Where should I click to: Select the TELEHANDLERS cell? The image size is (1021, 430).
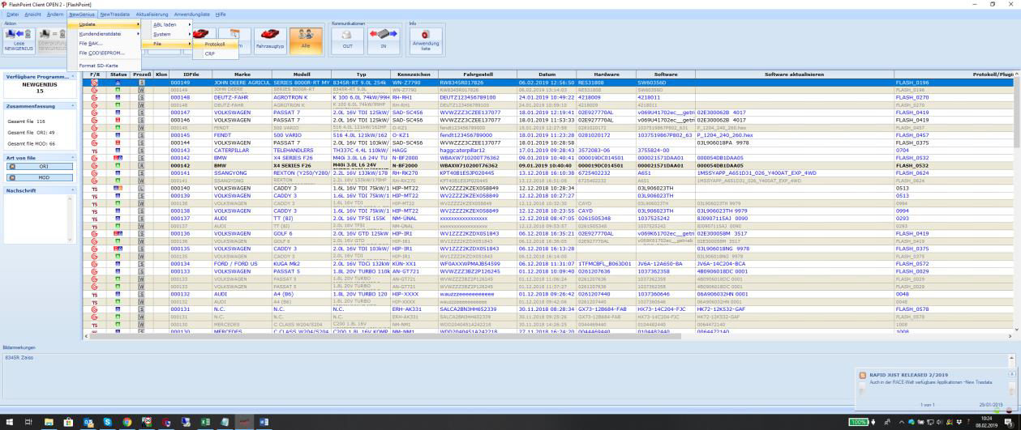302,150
